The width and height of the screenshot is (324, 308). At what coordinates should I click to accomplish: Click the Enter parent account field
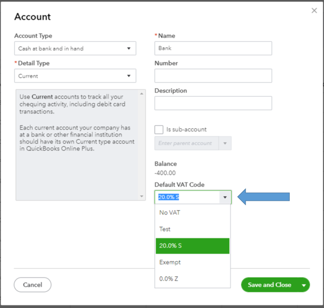pos(187,143)
